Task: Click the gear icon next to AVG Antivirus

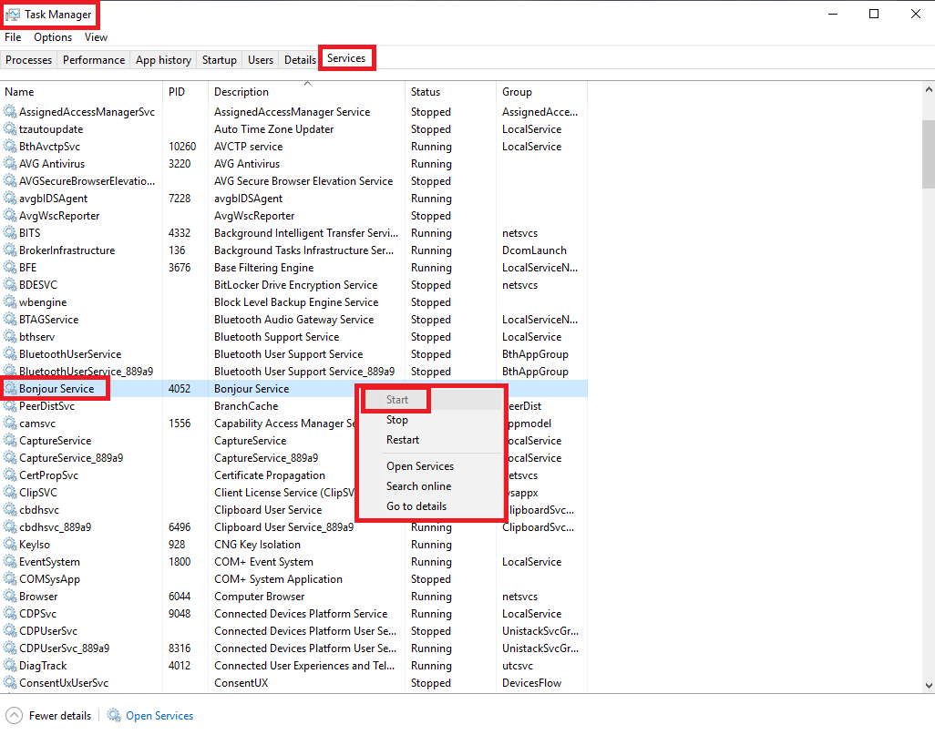Action: 9,163
